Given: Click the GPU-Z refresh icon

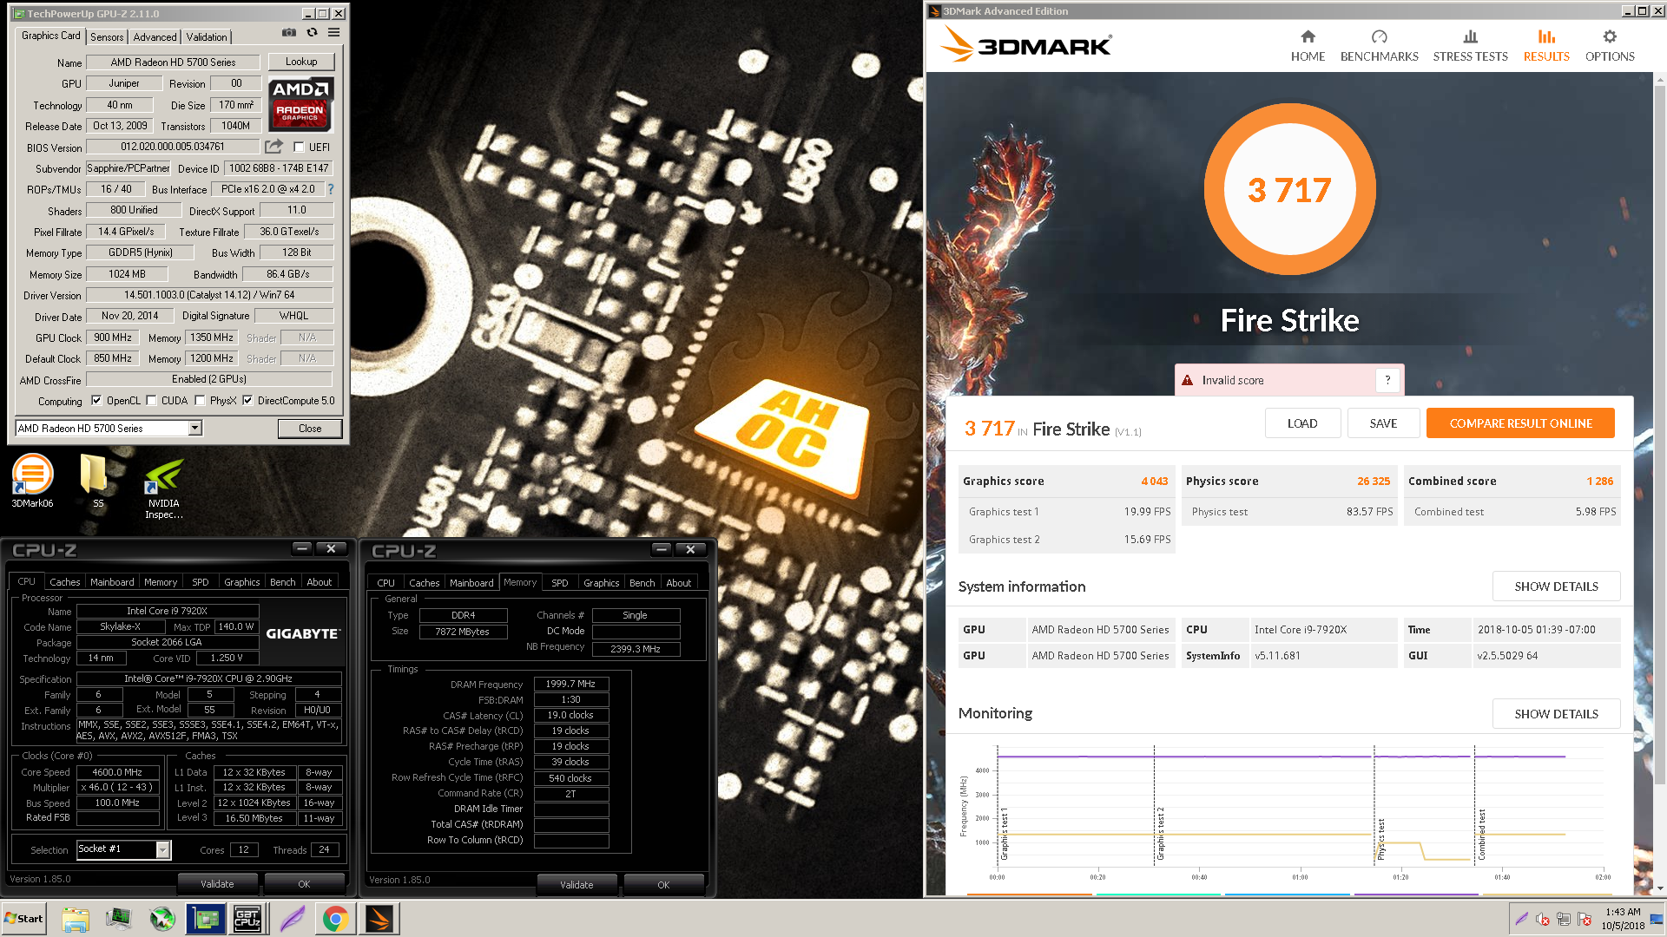Looking at the screenshot, I should [312, 33].
